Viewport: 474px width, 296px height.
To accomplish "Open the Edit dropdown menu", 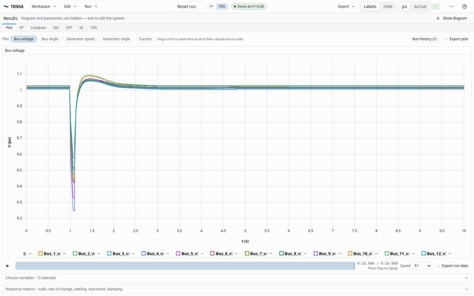I will (x=70, y=7).
